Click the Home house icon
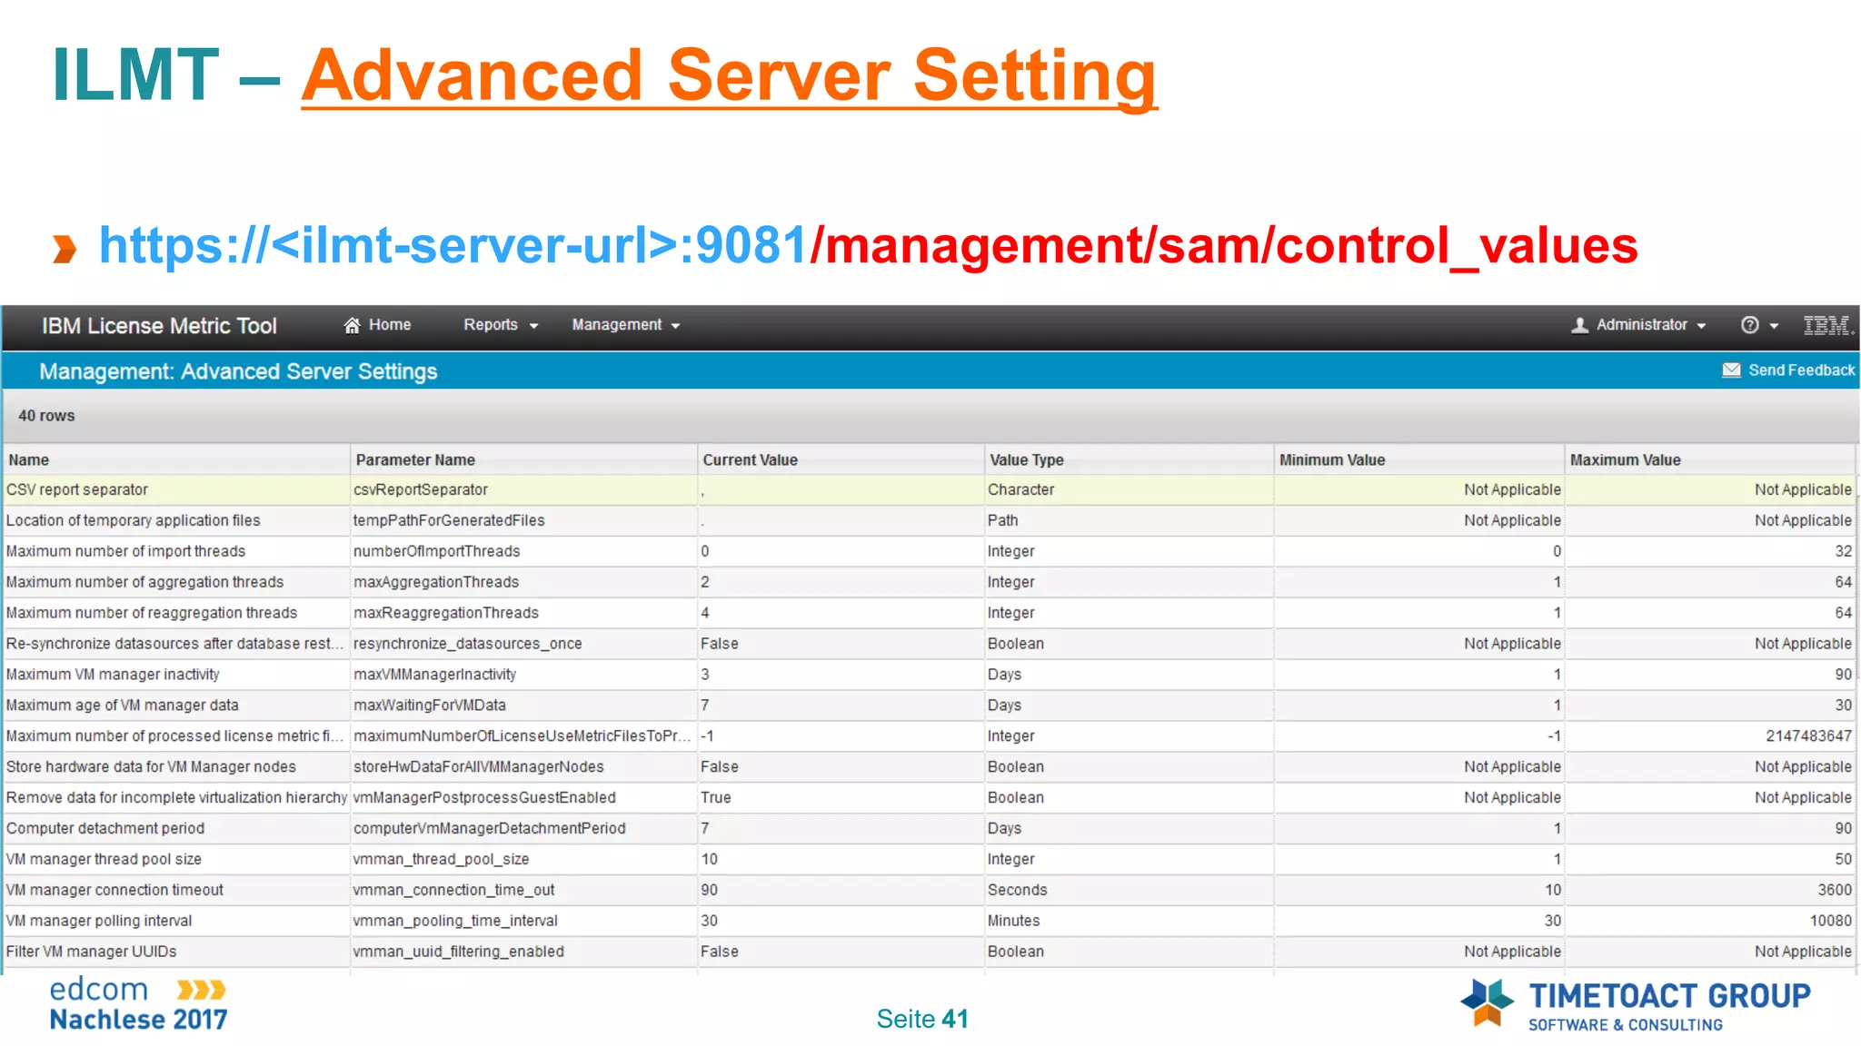The height and width of the screenshot is (1046, 1861). pos(352,325)
